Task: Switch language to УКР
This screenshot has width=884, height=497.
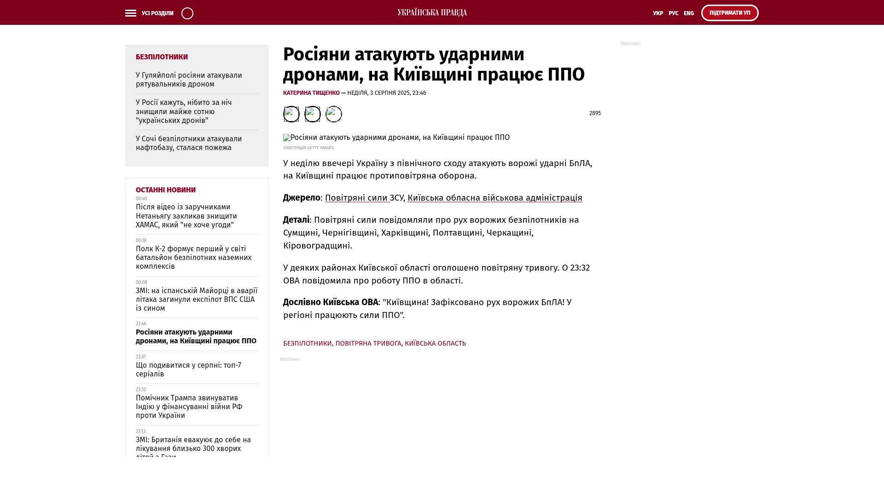Action: click(658, 13)
